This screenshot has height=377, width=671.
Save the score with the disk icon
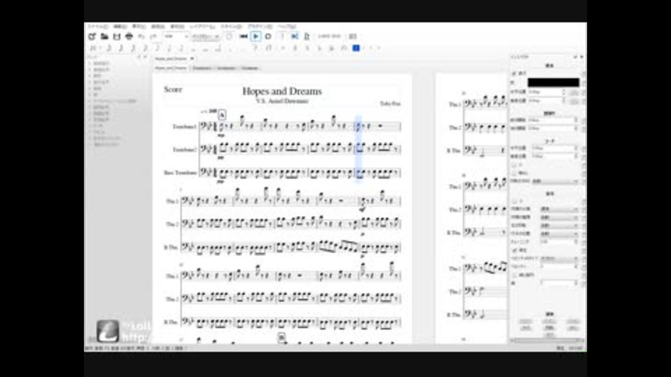tap(117, 37)
